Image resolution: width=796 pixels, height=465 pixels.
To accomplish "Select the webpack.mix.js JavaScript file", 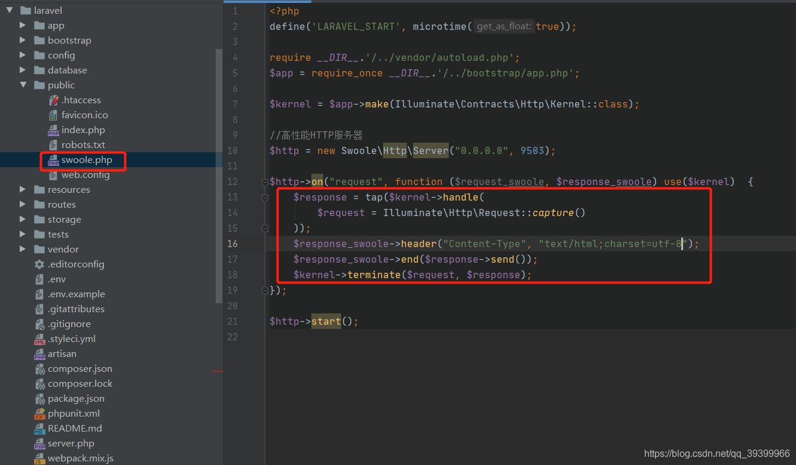I will click(80, 458).
